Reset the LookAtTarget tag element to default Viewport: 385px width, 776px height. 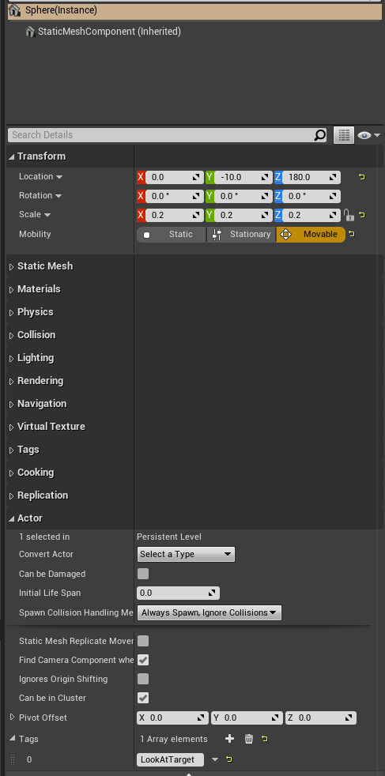click(x=228, y=759)
